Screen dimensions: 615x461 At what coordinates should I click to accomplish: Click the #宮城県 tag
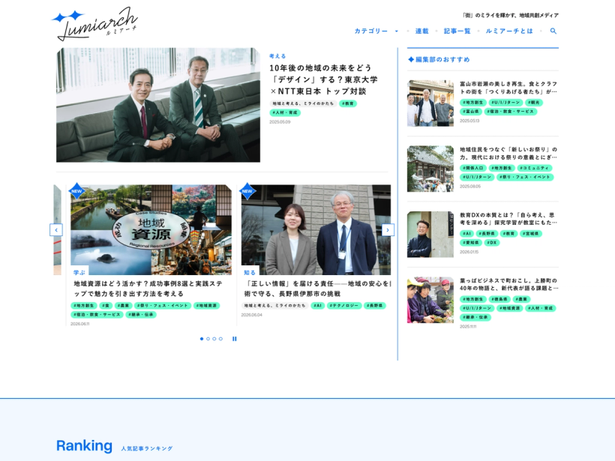[532, 233]
